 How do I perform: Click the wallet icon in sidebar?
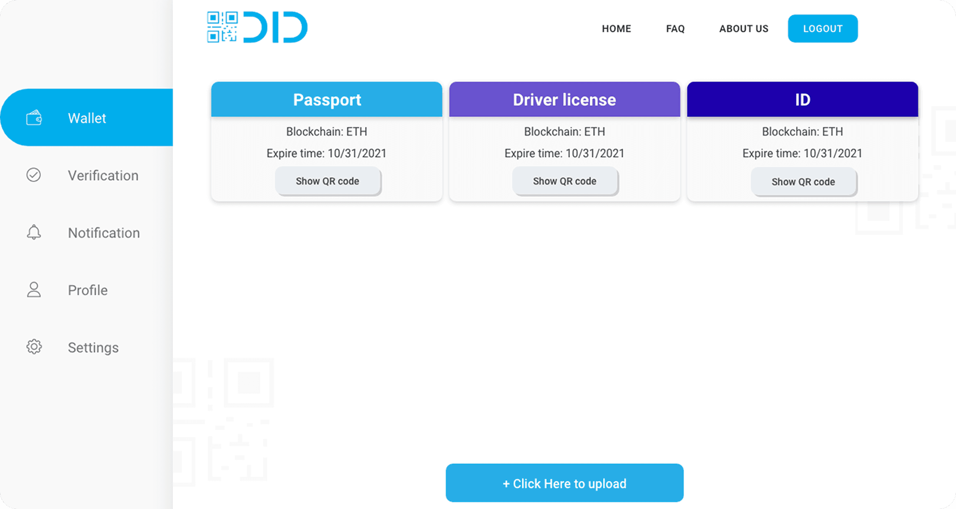click(x=34, y=118)
